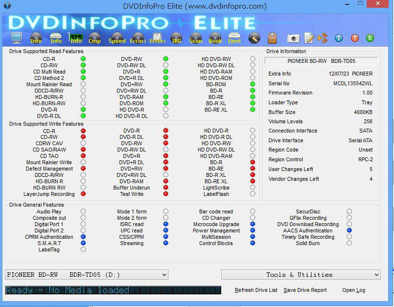Image resolution: width=394 pixels, height=307 pixels.
Task: Toggle Audio Play general feature indicator
Action: click(83, 211)
